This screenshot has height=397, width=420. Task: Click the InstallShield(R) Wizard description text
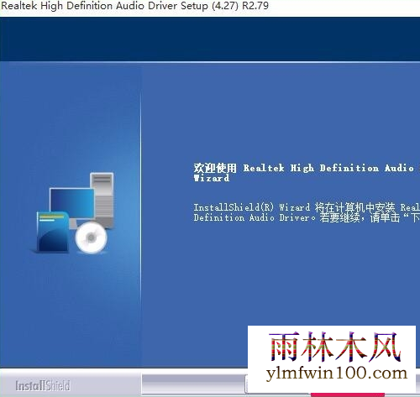[307, 207]
